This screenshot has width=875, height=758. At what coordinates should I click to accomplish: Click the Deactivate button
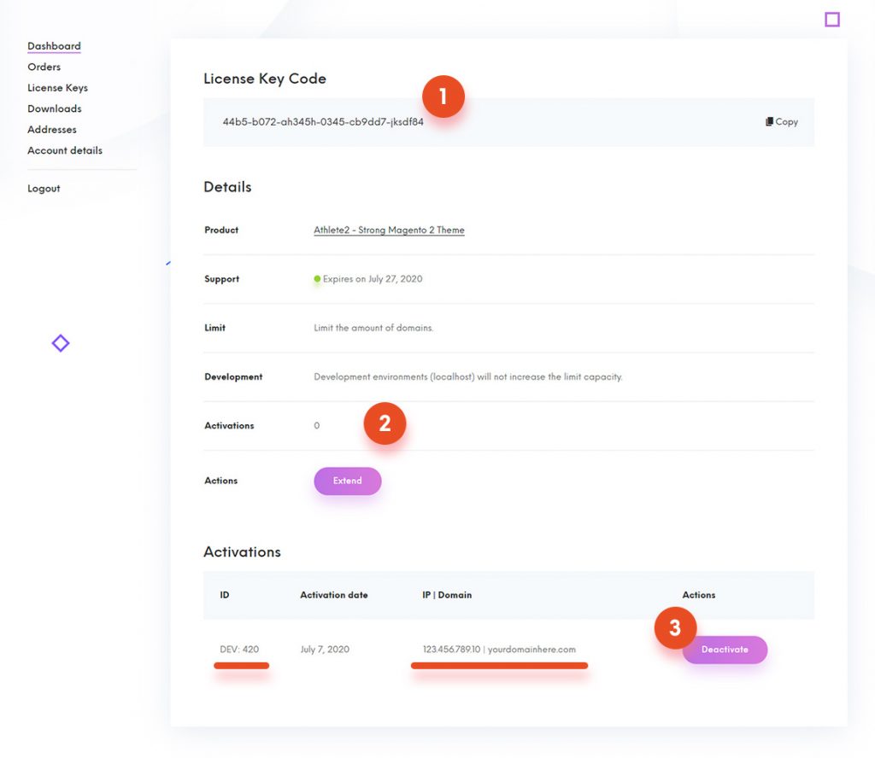click(725, 649)
